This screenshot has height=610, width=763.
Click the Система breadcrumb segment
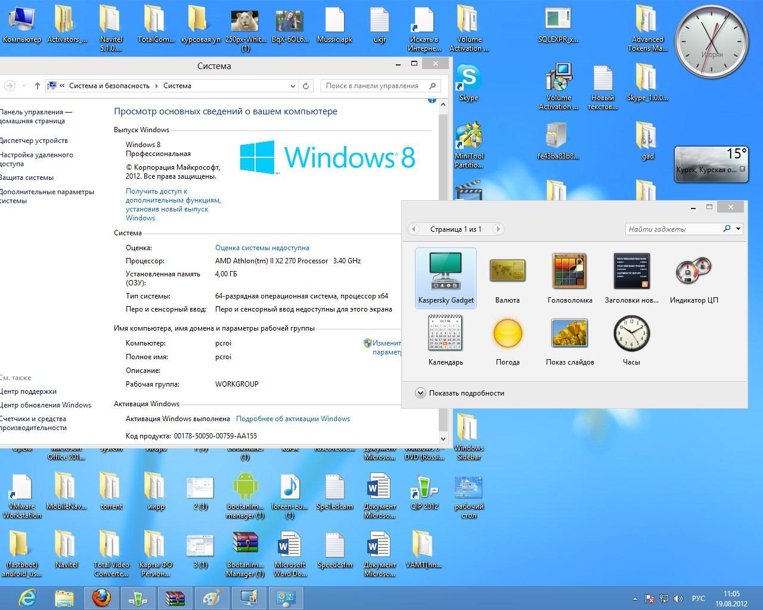(x=177, y=86)
